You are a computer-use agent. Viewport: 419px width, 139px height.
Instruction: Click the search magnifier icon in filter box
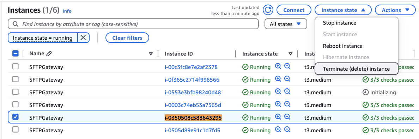point(16,24)
